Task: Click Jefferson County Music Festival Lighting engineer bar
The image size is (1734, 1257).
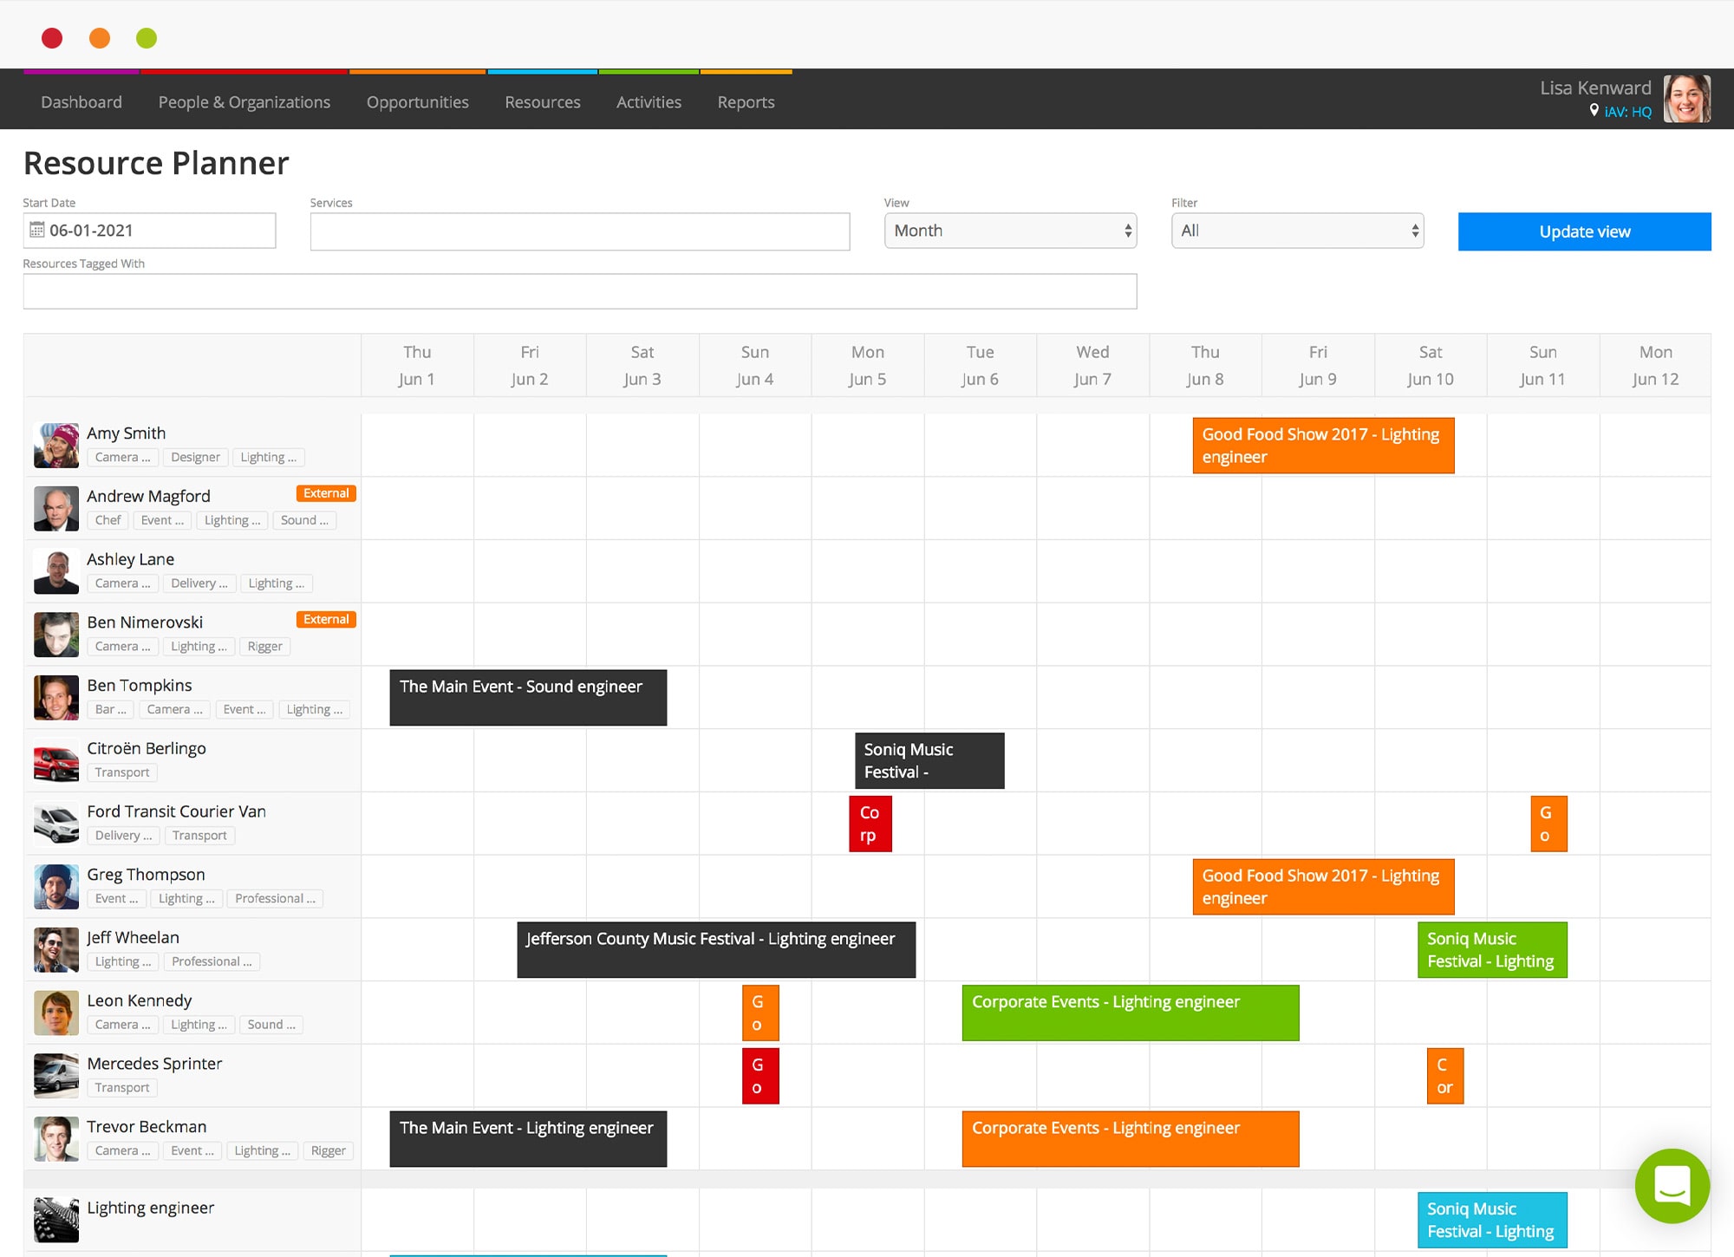Action: pos(714,948)
